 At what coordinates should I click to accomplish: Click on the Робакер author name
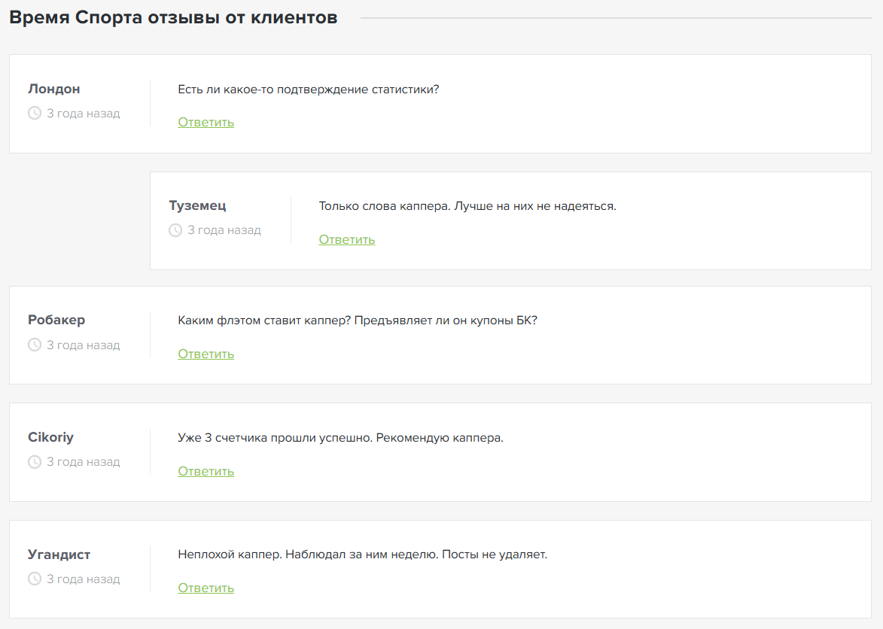coord(56,320)
